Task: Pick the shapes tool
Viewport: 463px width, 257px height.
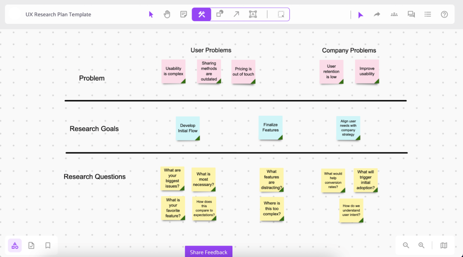Action: pos(220,14)
